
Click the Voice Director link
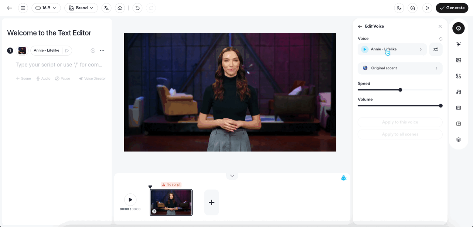[92, 79]
